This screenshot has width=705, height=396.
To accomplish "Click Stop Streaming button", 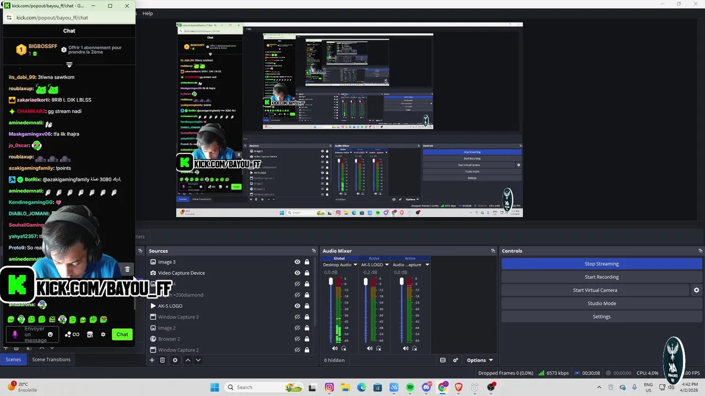I will [601, 263].
